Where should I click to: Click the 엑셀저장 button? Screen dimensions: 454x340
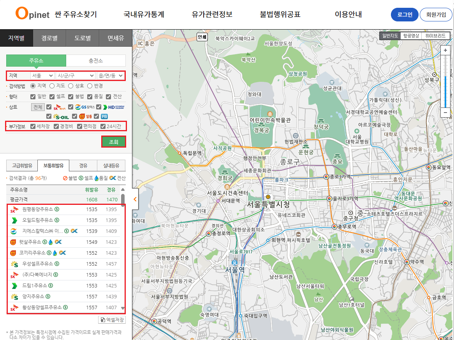click(112, 320)
